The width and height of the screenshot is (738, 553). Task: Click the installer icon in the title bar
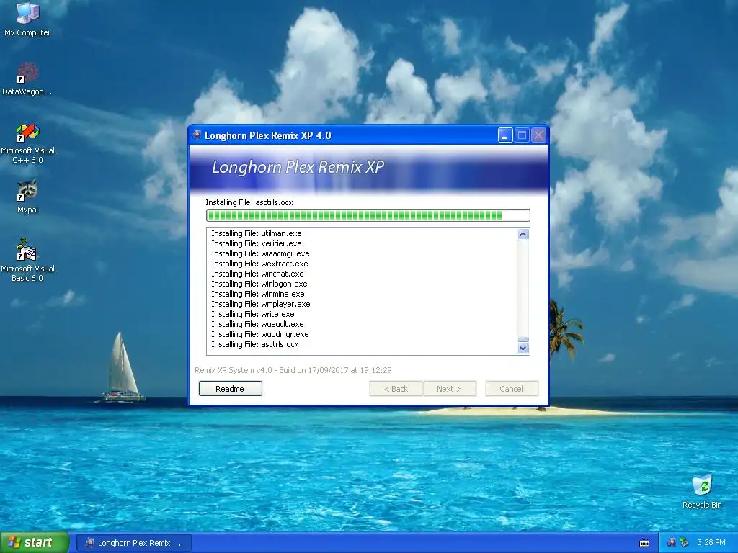click(197, 135)
